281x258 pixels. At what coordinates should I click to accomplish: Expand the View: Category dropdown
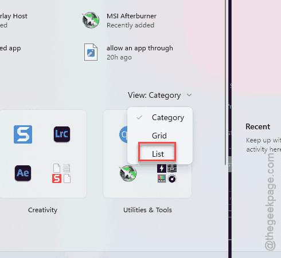pyautogui.click(x=160, y=95)
